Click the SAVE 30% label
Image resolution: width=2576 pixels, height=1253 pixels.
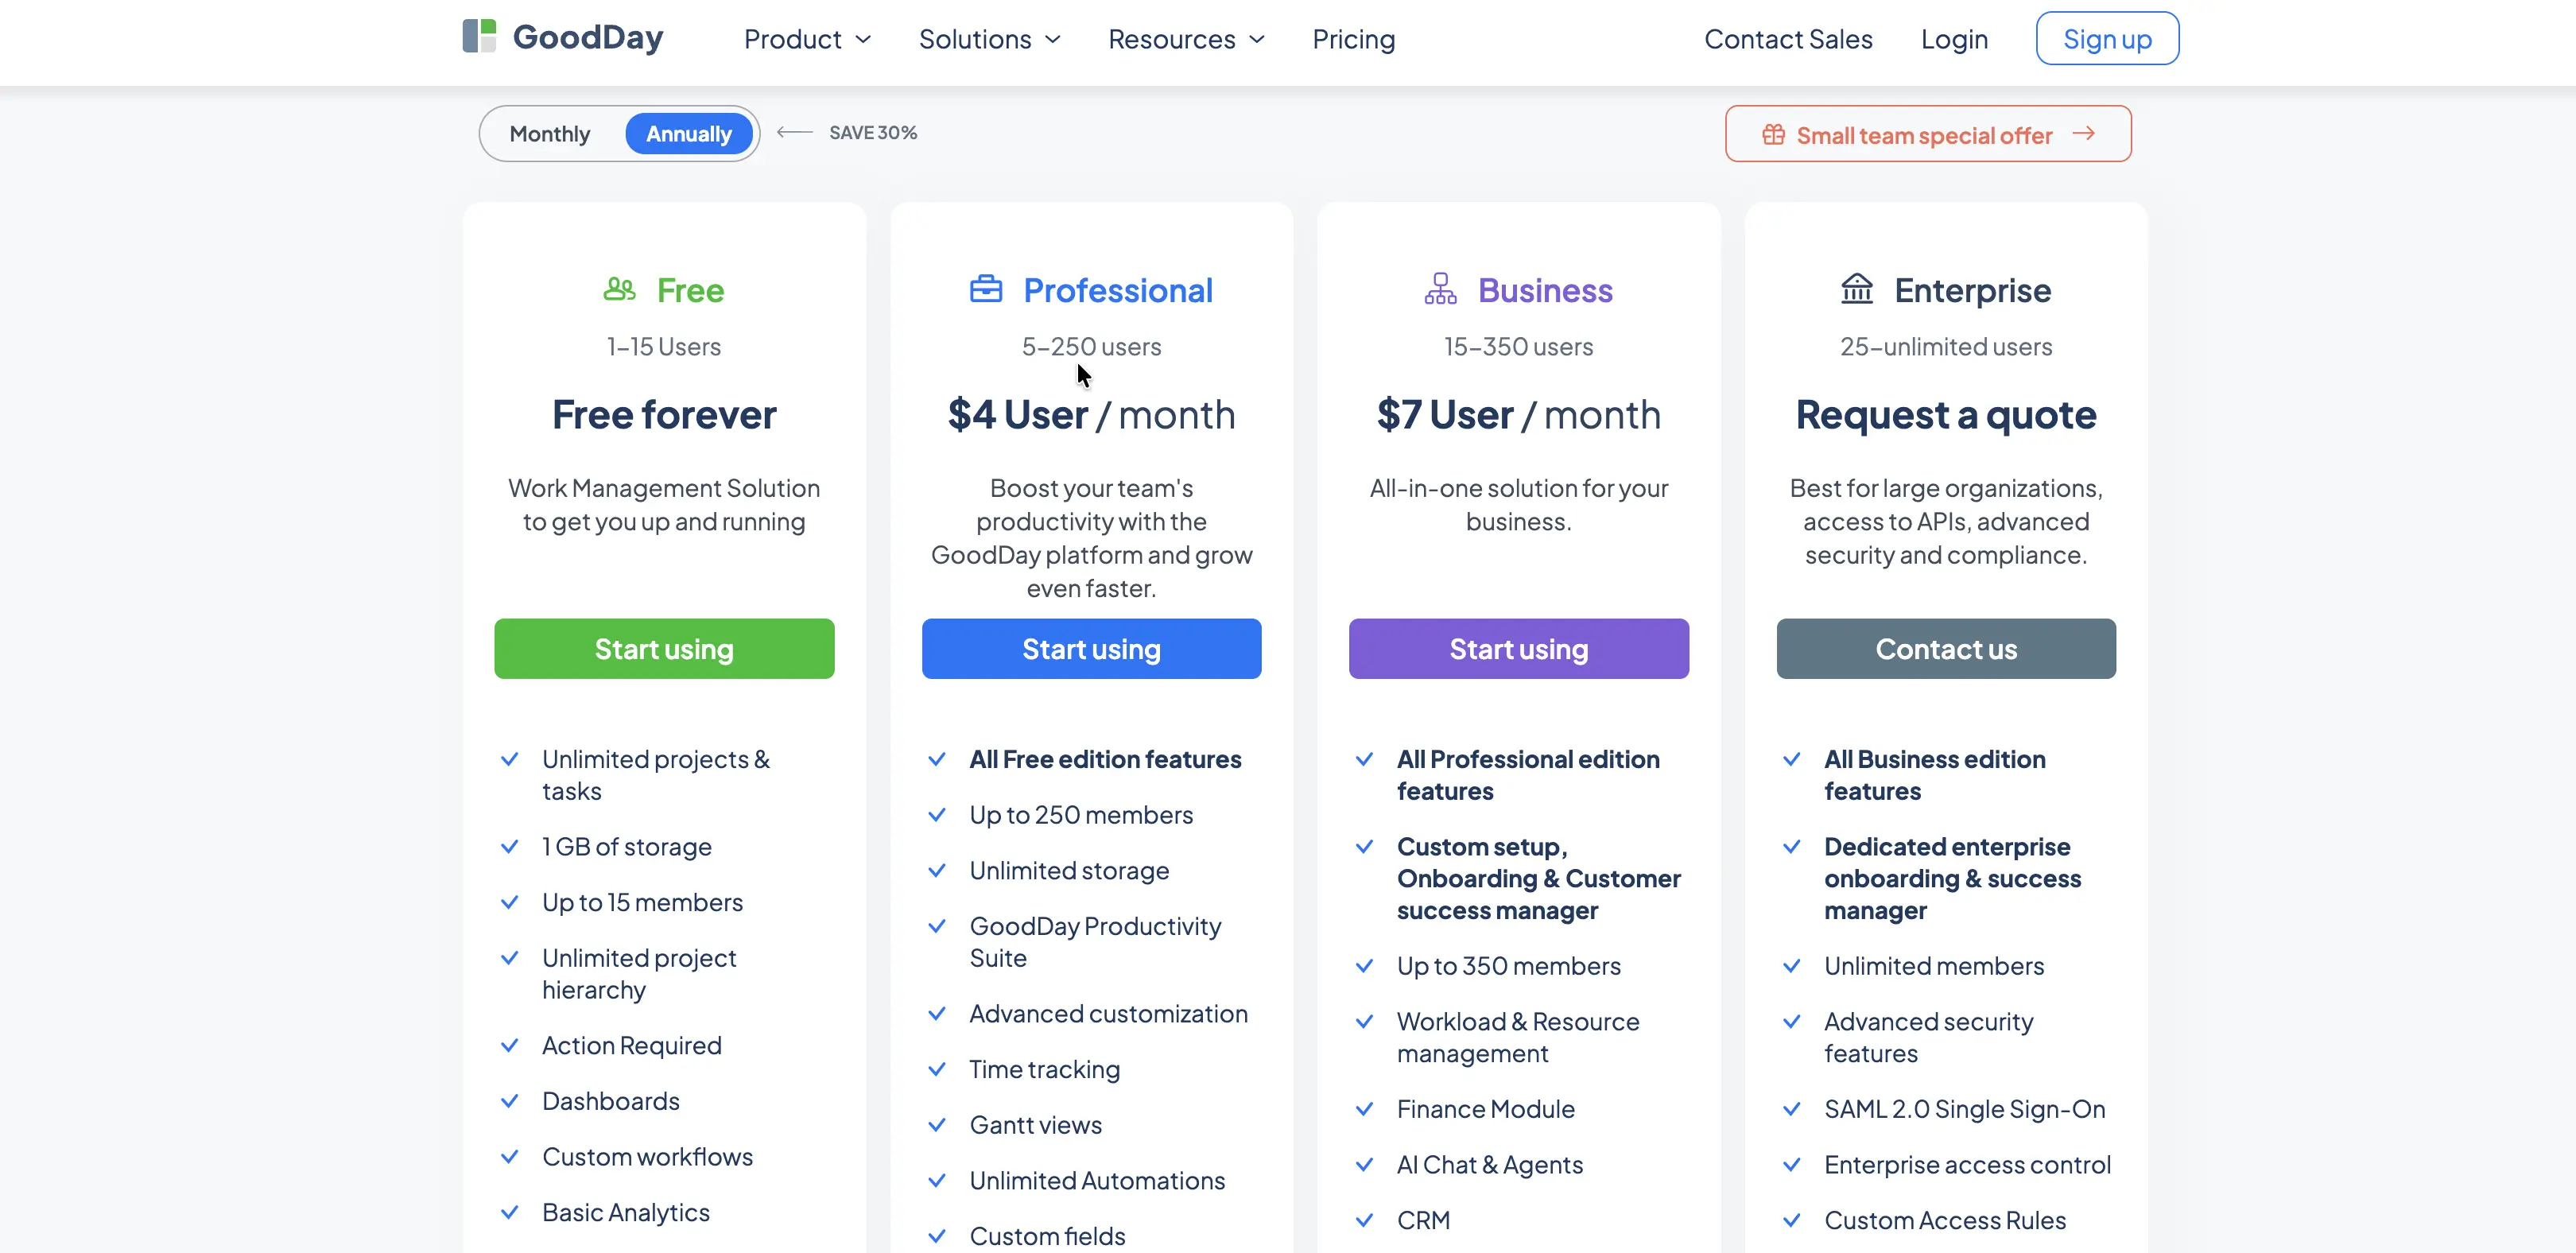pyautogui.click(x=873, y=132)
